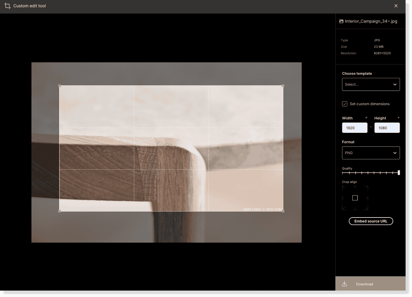The image size is (412, 297).
Task: Uncheck the Set custom dimensions checkbox
Action: coord(344,104)
